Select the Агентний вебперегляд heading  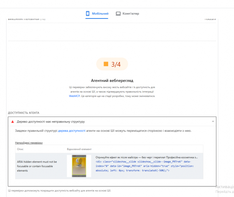pyautogui.click(x=112, y=80)
